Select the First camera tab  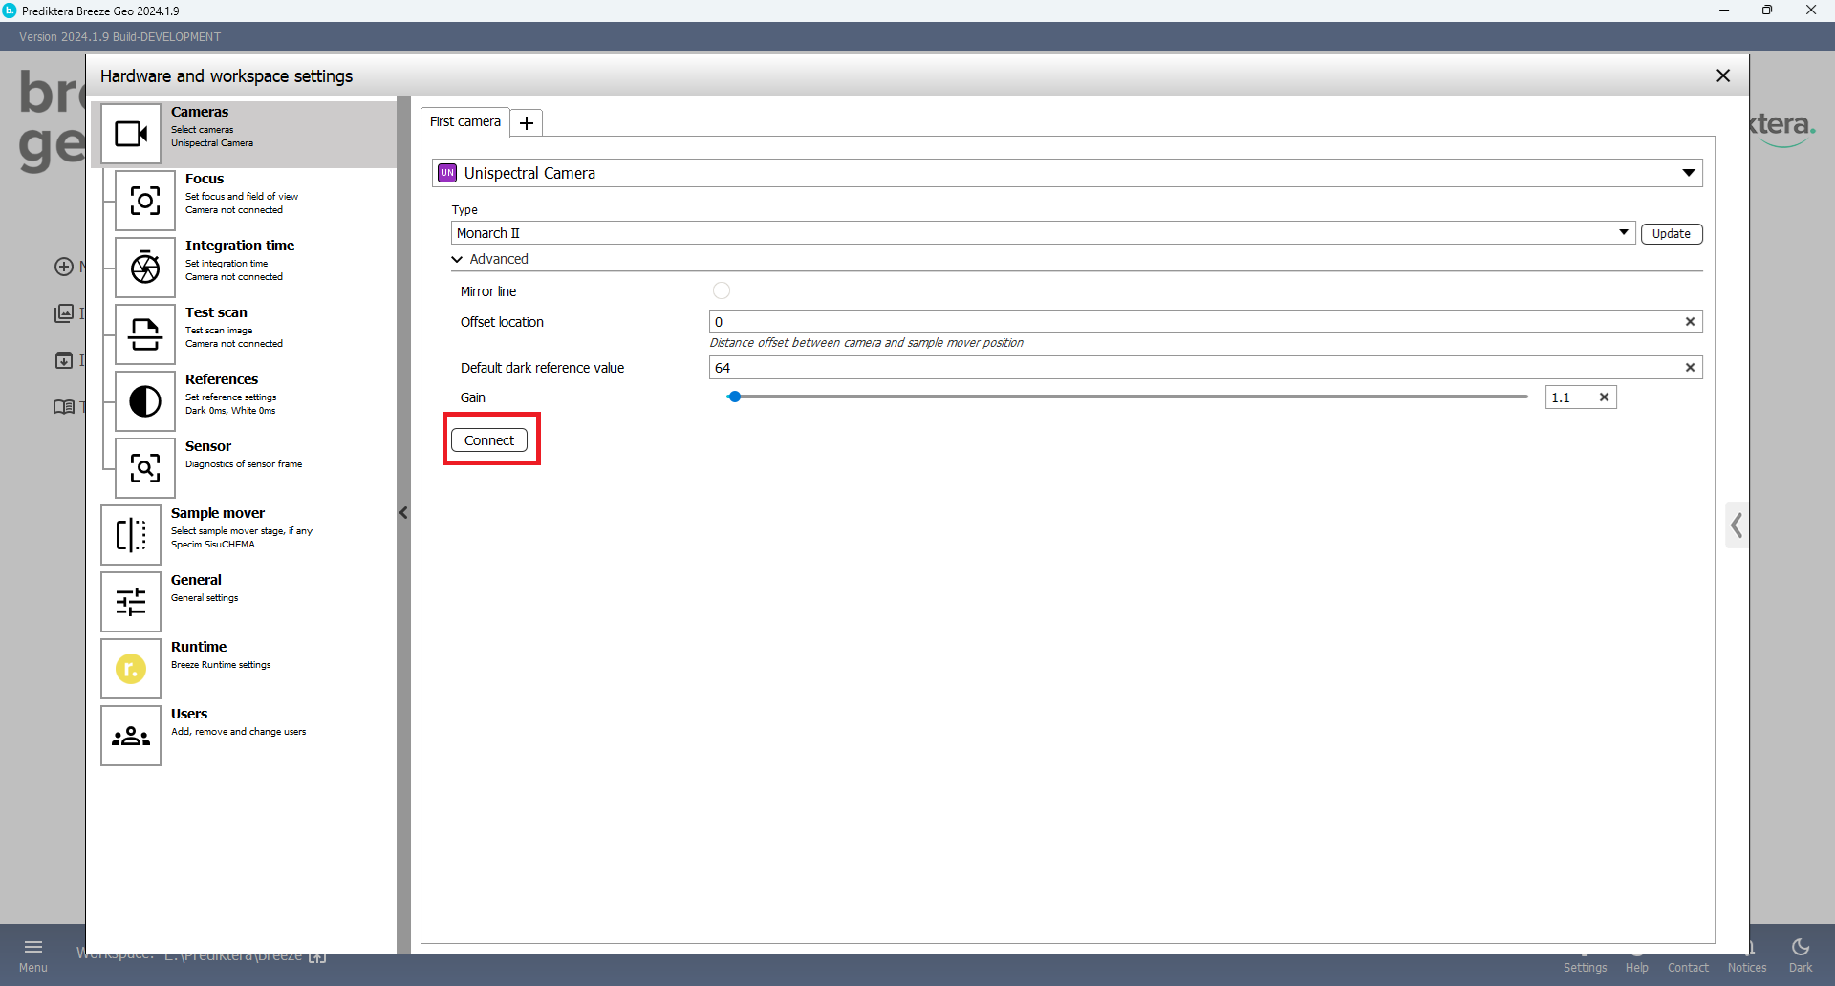pyautogui.click(x=465, y=122)
